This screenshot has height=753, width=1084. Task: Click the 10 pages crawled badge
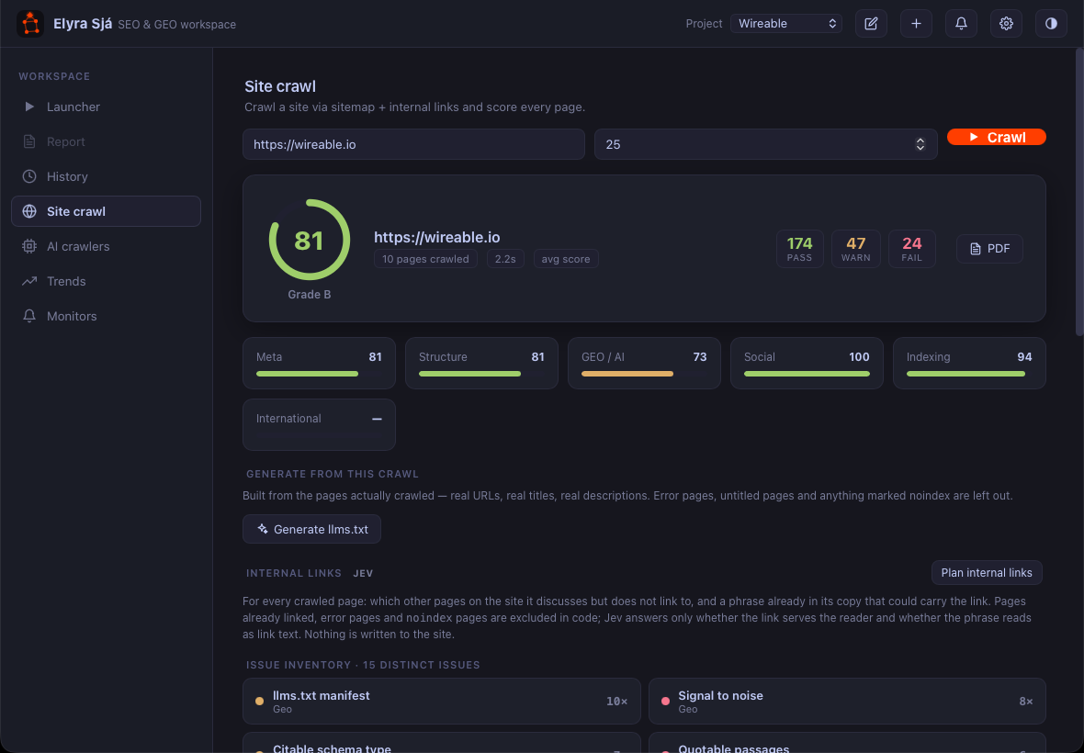(426, 259)
